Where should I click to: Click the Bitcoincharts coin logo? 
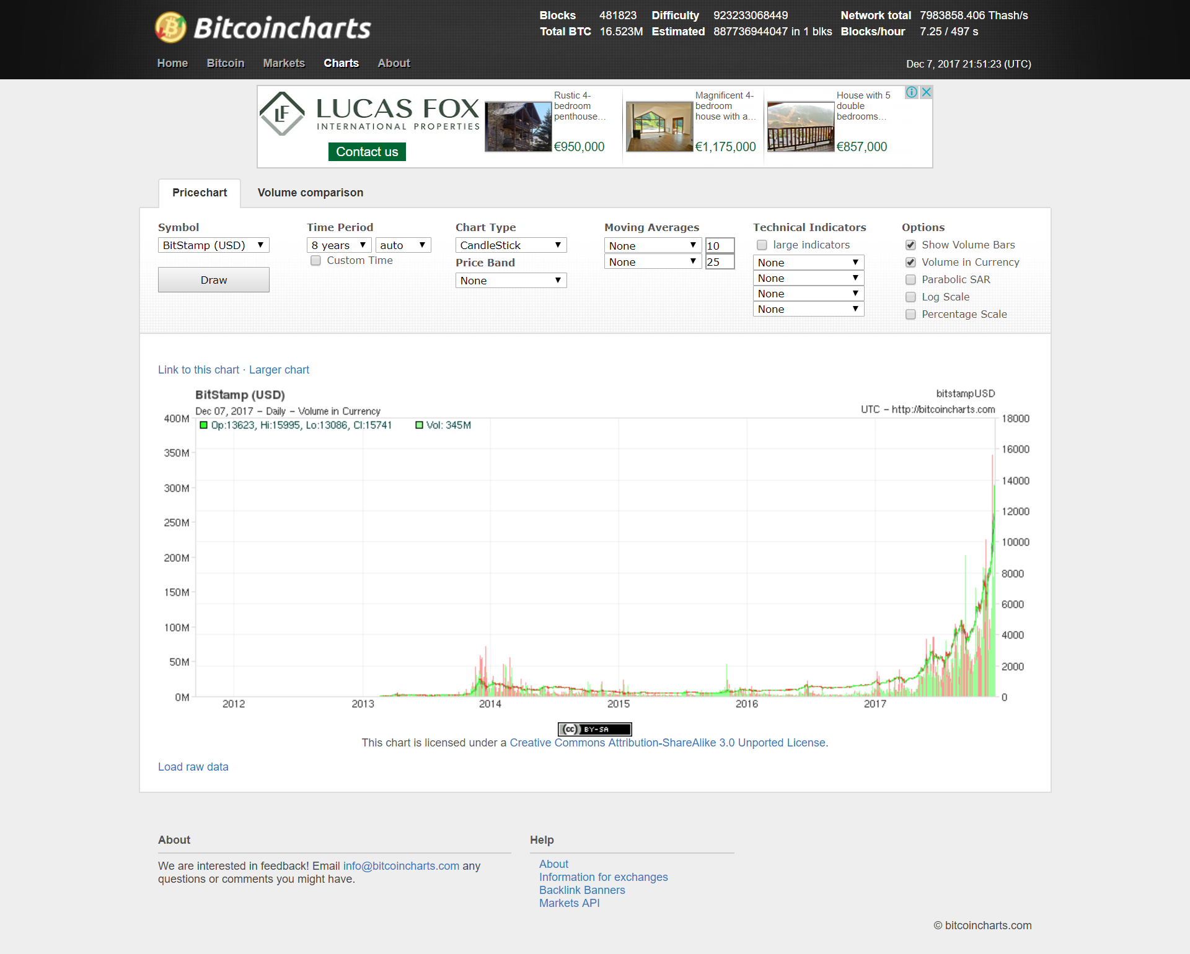170,28
